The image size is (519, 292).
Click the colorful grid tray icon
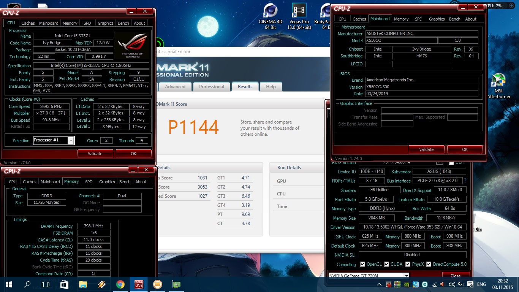tap(397, 284)
